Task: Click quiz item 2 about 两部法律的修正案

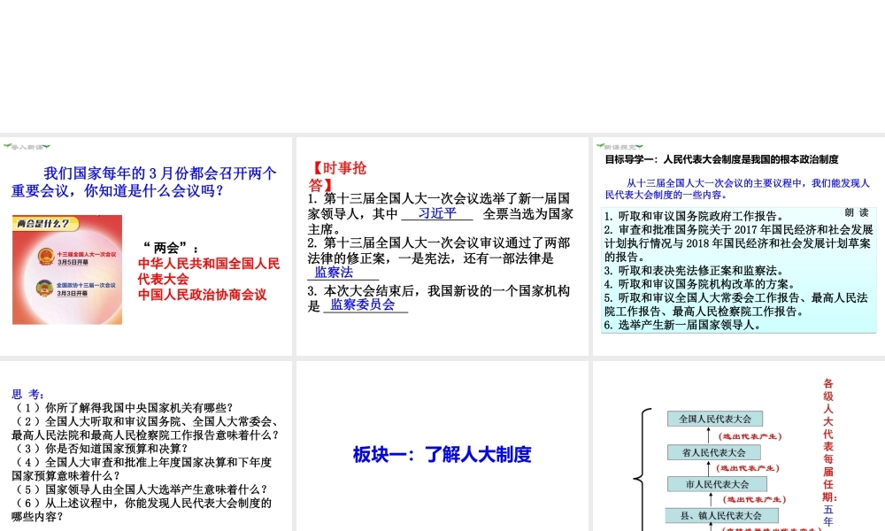Action: 439,258
